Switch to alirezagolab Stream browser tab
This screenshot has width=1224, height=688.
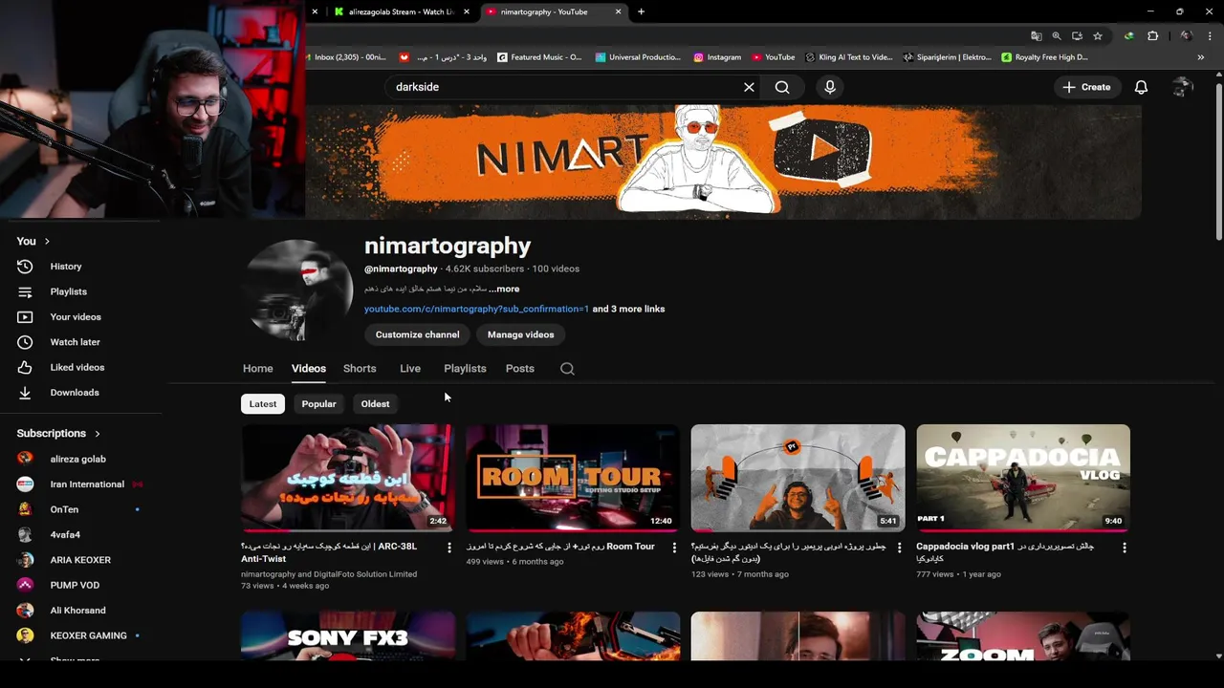point(401,11)
